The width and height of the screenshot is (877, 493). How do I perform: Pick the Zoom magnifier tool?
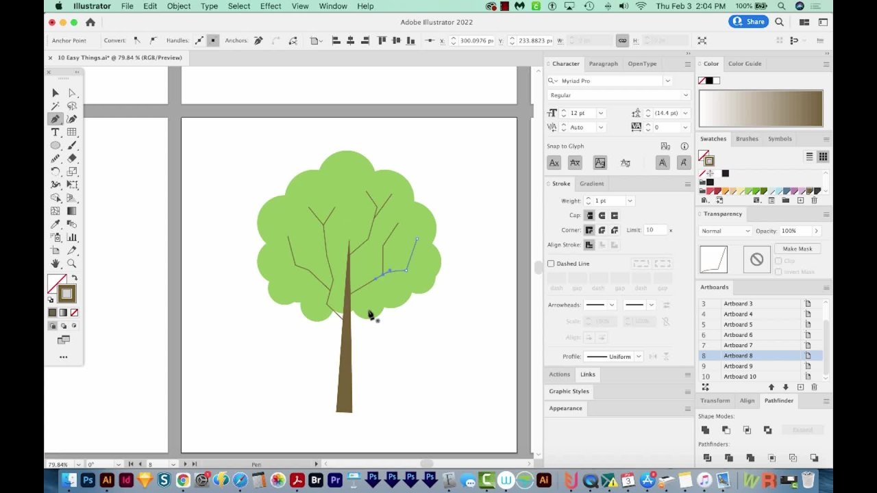72,264
